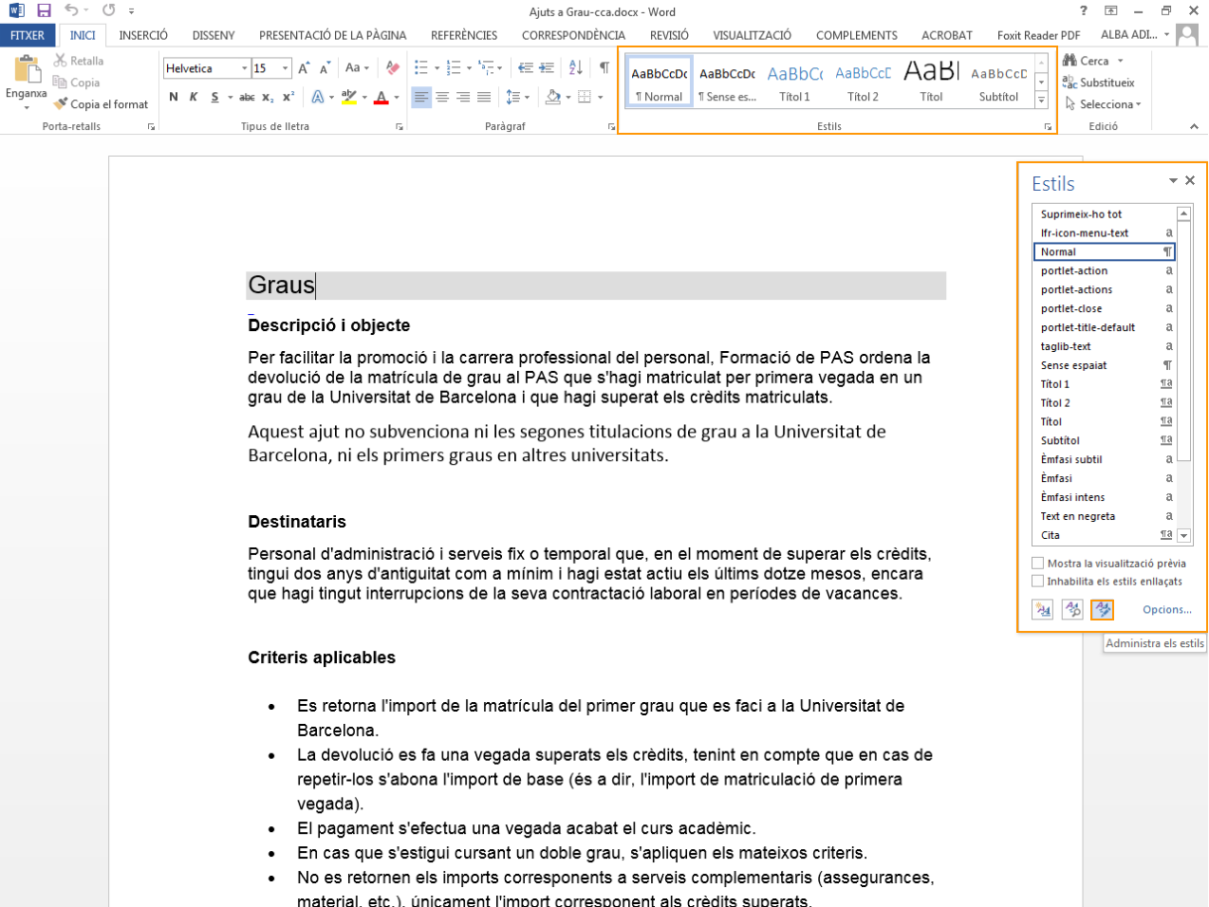Enable Mostra la visualització prèvia checkbox
The width and height of the screenshot is (1209, 907).
[1038, 564]
